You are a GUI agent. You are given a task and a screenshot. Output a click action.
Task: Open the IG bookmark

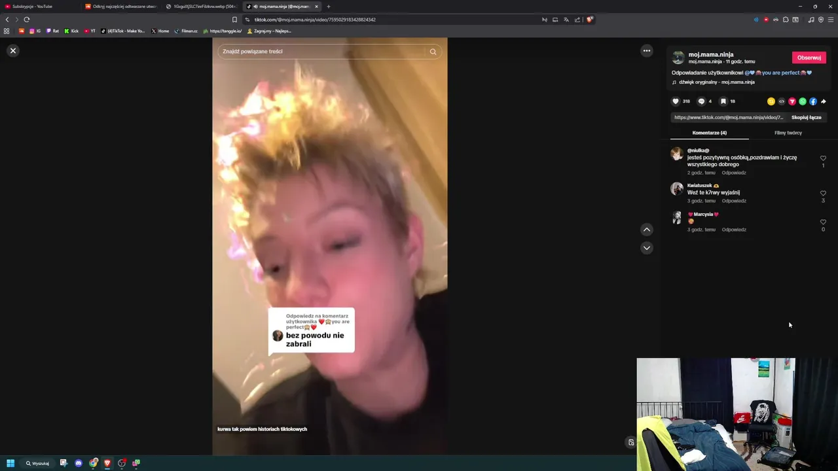click(x=35, y=31)
